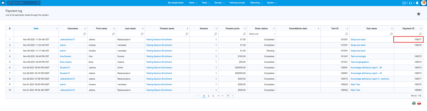
Task: Open the shield warning profile avatar
Action: (424, 3)
